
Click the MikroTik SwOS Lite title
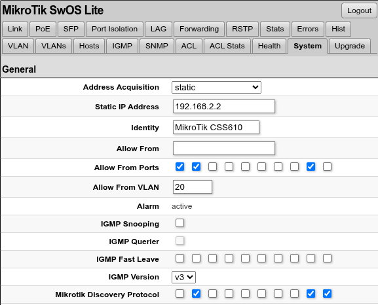pyautogui.click(x=53, y=10)
